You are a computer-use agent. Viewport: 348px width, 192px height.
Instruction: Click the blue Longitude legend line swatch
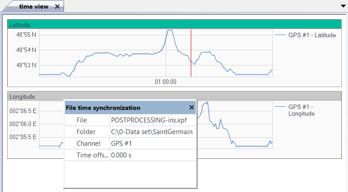[280, 107]
